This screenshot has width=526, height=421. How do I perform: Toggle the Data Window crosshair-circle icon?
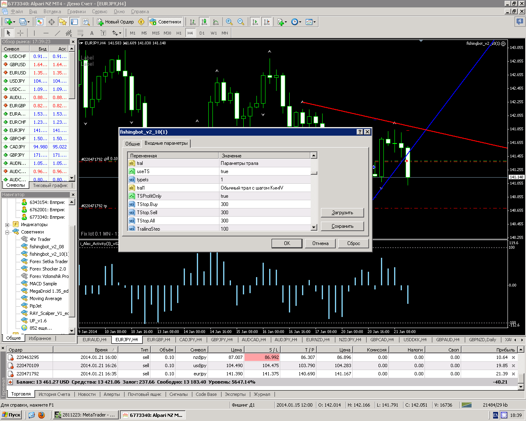(51, 22)
